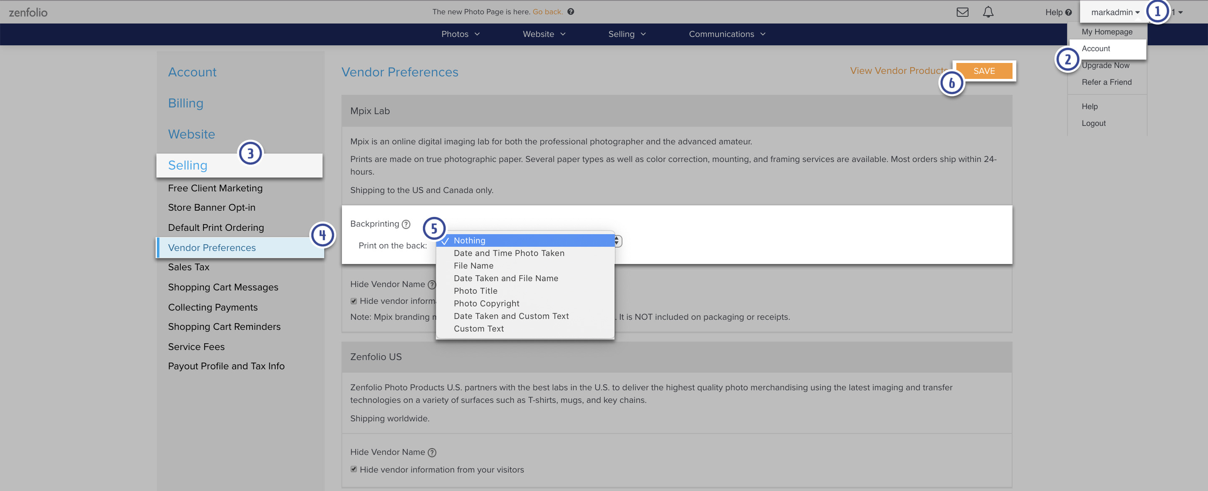Toggle Mpix hide vendor information checkbox
The height and width of the screenshot is (491, 1208).
[x=354, y=301]
